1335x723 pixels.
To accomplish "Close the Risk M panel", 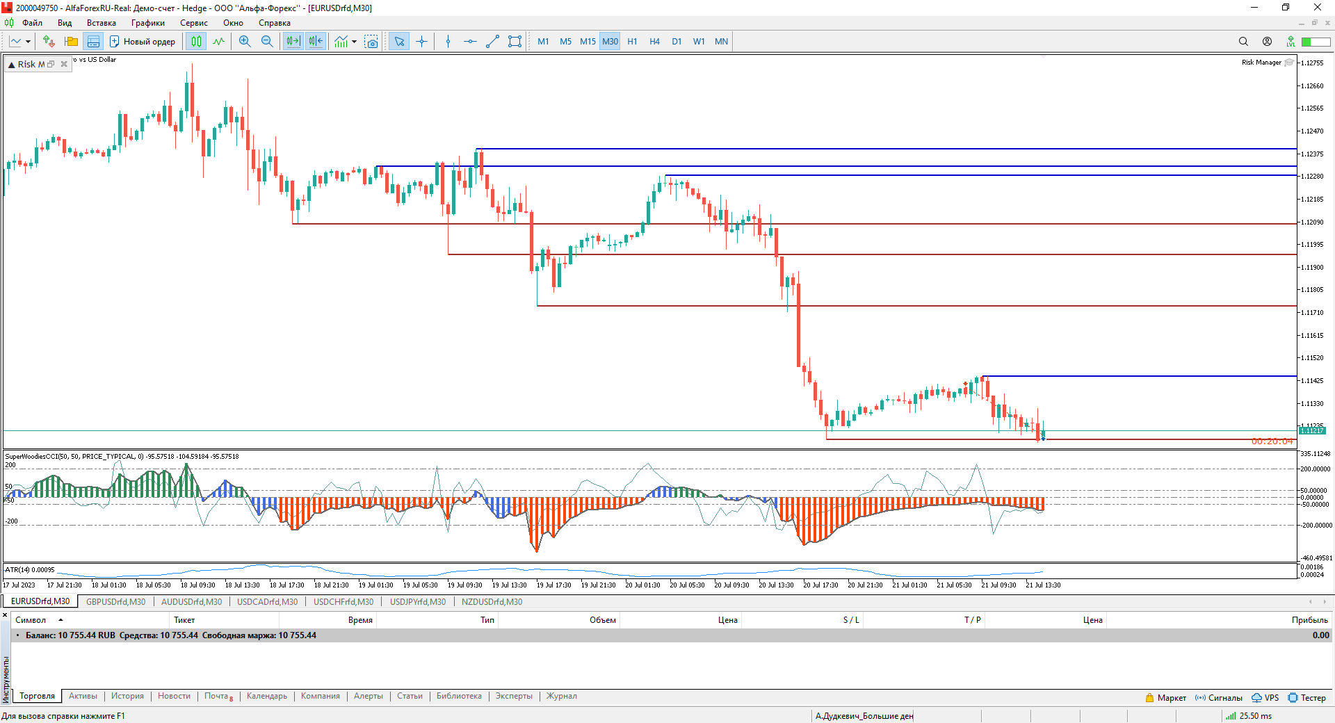I will (64, 65).
